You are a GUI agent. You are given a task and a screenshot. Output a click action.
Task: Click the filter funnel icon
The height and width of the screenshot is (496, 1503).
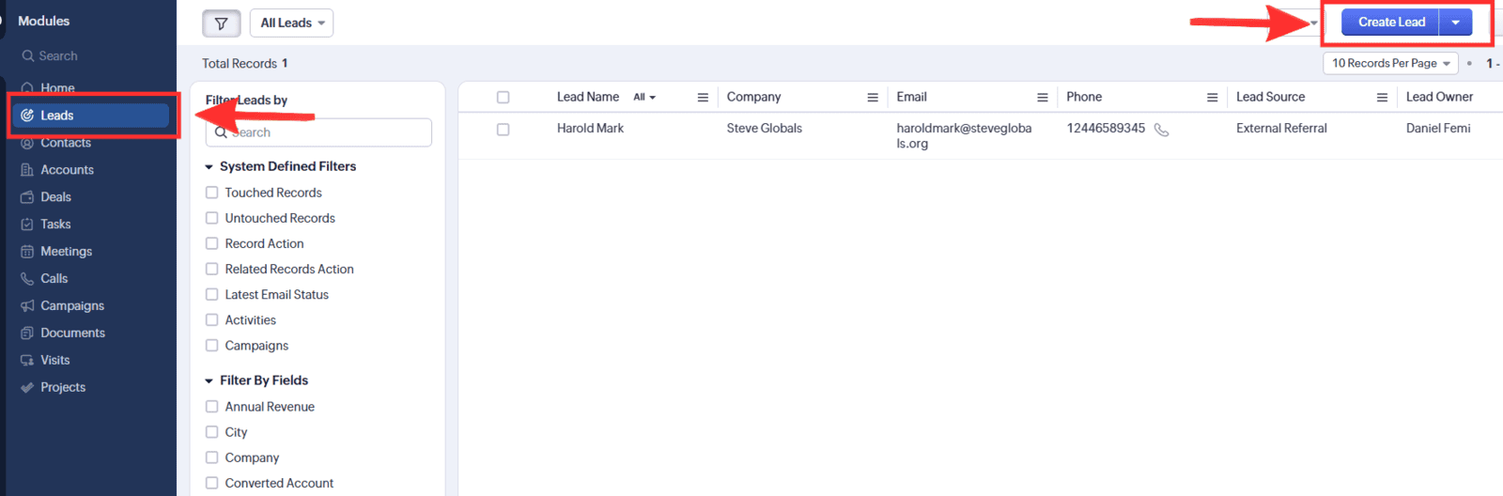pos(222,23)
